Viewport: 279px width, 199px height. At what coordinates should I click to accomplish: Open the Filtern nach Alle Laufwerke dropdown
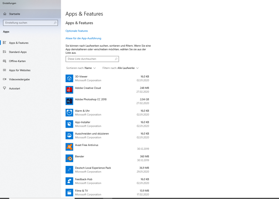(121, 68)
